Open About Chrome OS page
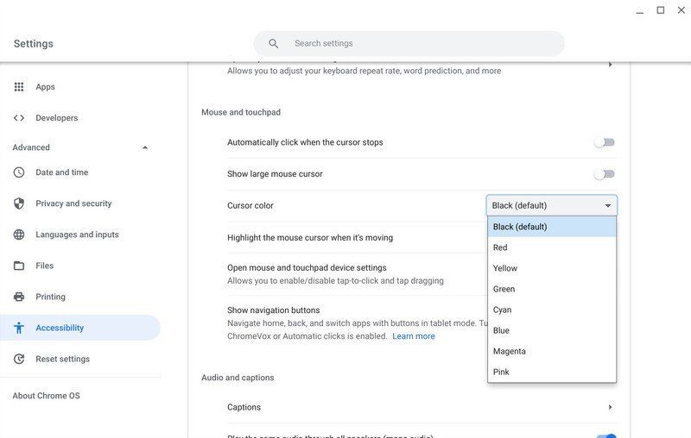Screen dimensions: 691x438 tap(47, 396)
